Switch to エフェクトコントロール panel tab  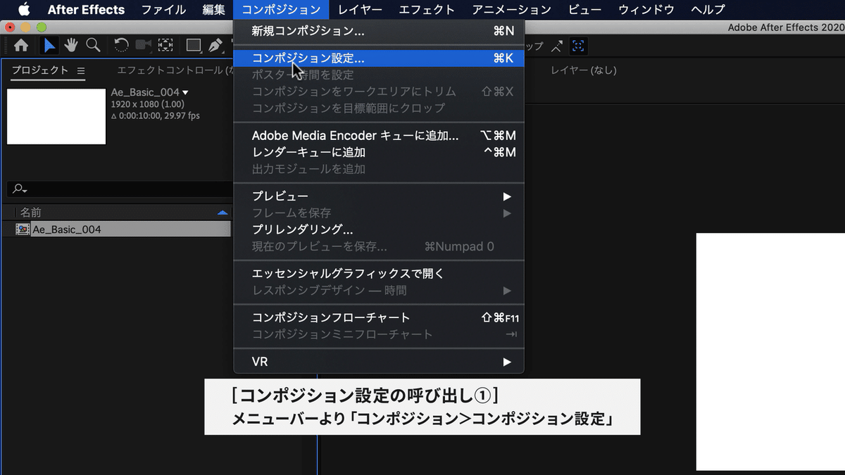pyautogui.click(x=175, y=70)
